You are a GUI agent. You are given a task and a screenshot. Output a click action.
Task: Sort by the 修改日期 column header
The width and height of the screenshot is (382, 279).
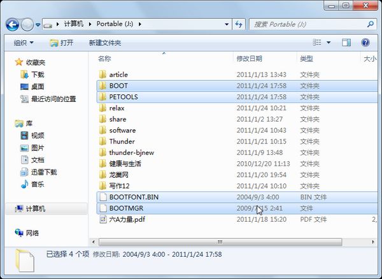(x=249, y=59)
